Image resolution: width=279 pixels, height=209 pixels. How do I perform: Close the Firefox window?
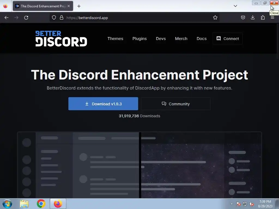274,3
